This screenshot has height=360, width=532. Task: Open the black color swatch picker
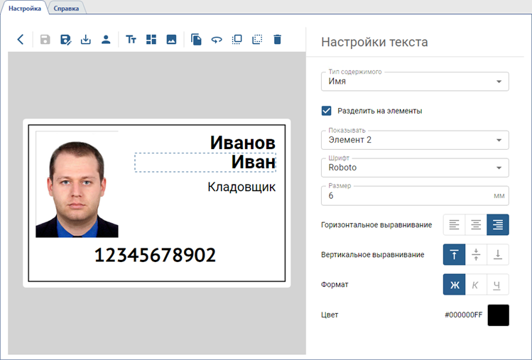498,315
